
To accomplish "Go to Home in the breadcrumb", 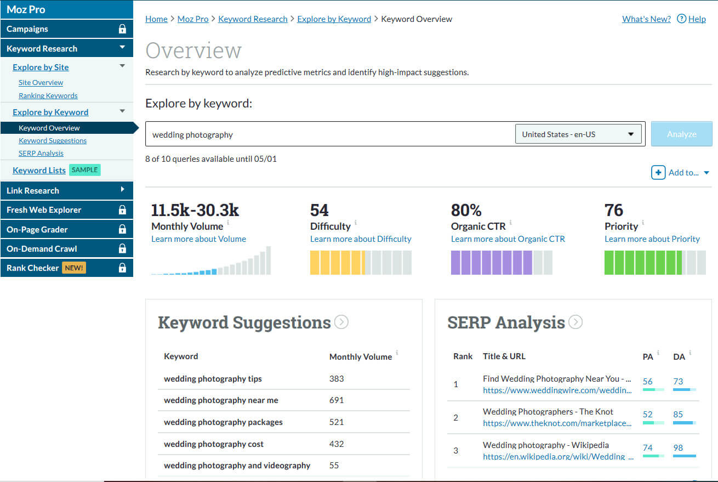I will 156,19.
